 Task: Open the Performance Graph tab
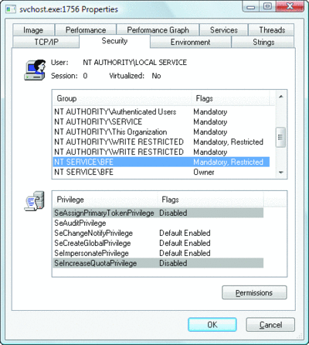(158, 30)
